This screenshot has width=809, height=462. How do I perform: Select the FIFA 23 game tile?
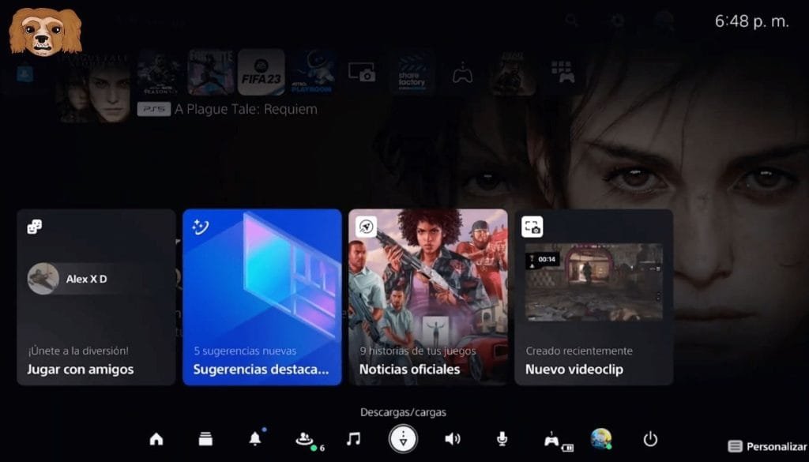pyautogui.click(x=261, y=72)
